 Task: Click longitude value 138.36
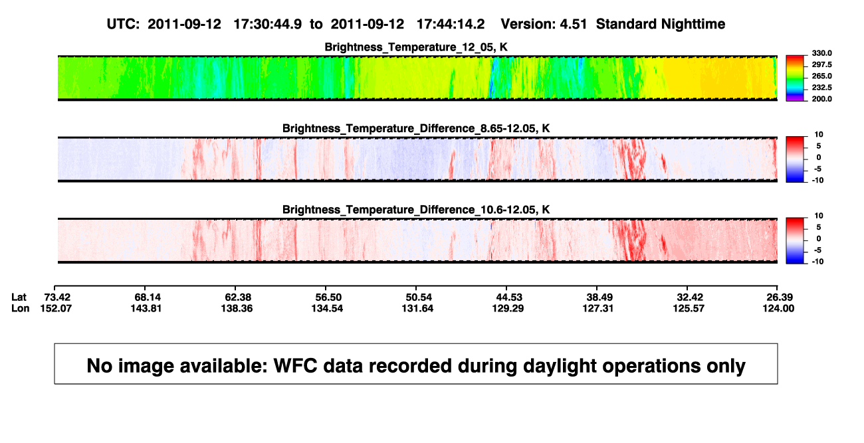(x=237, y=309)
